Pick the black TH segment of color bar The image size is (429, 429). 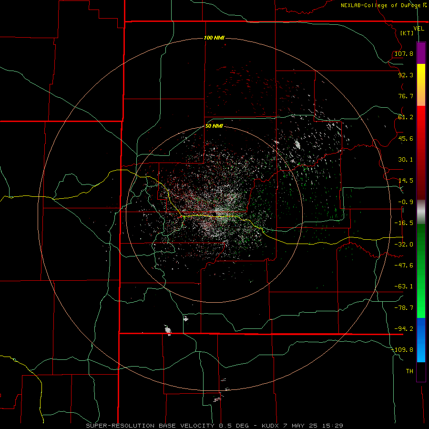pyautogui.click(x=421, y=372)
